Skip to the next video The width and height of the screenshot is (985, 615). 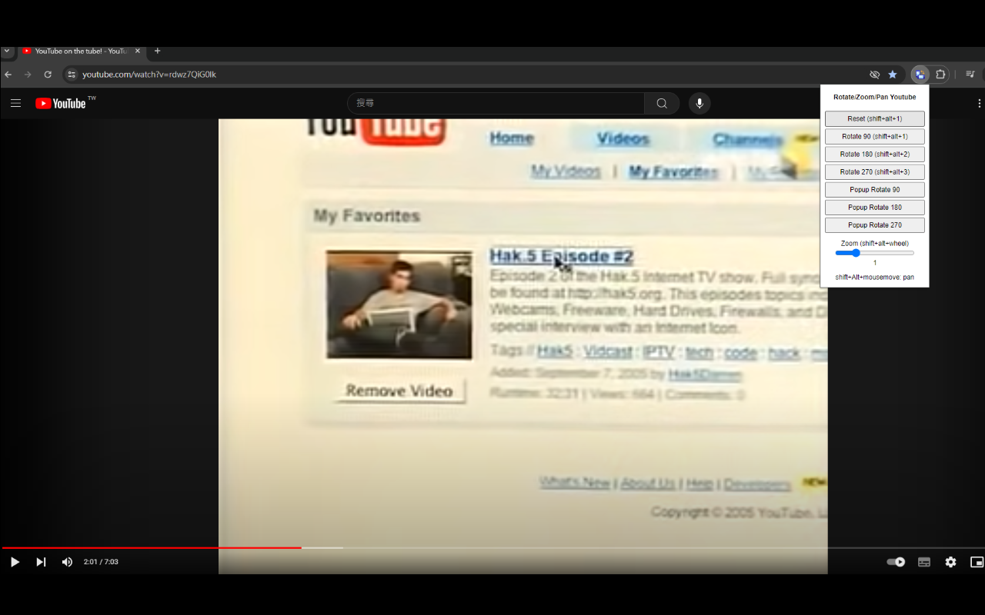click(x=41, y=562)
